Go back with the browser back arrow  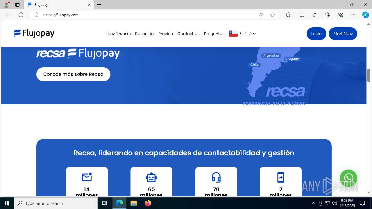pos(8,15)
